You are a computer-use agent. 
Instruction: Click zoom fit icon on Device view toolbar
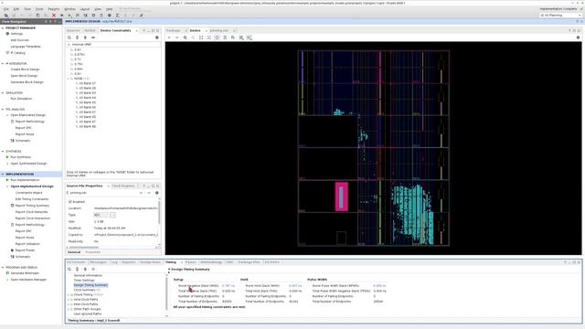tap(201, 37)
